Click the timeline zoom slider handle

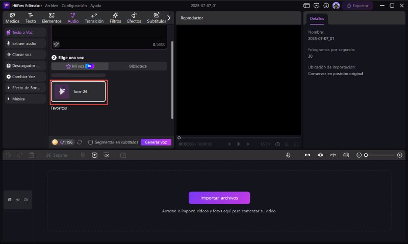[366, 155]
